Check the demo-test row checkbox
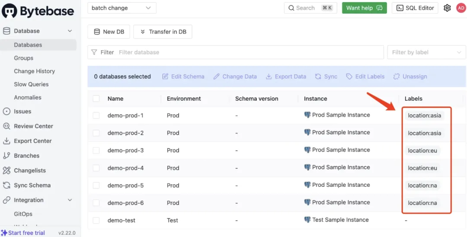 pos(96,220)
